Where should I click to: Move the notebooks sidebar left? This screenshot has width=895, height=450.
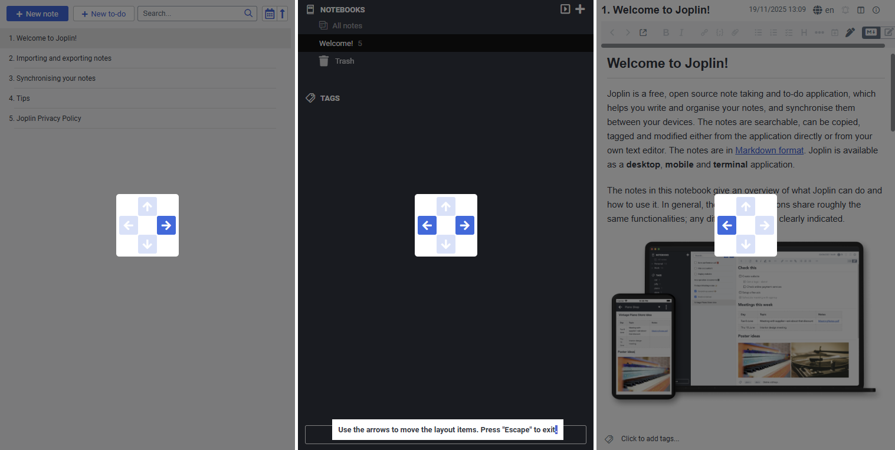click(427, 225)
